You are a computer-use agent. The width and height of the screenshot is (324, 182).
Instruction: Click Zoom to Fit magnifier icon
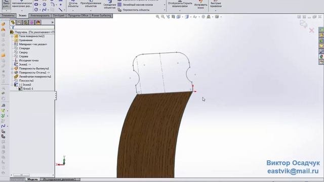pos(157,17)
